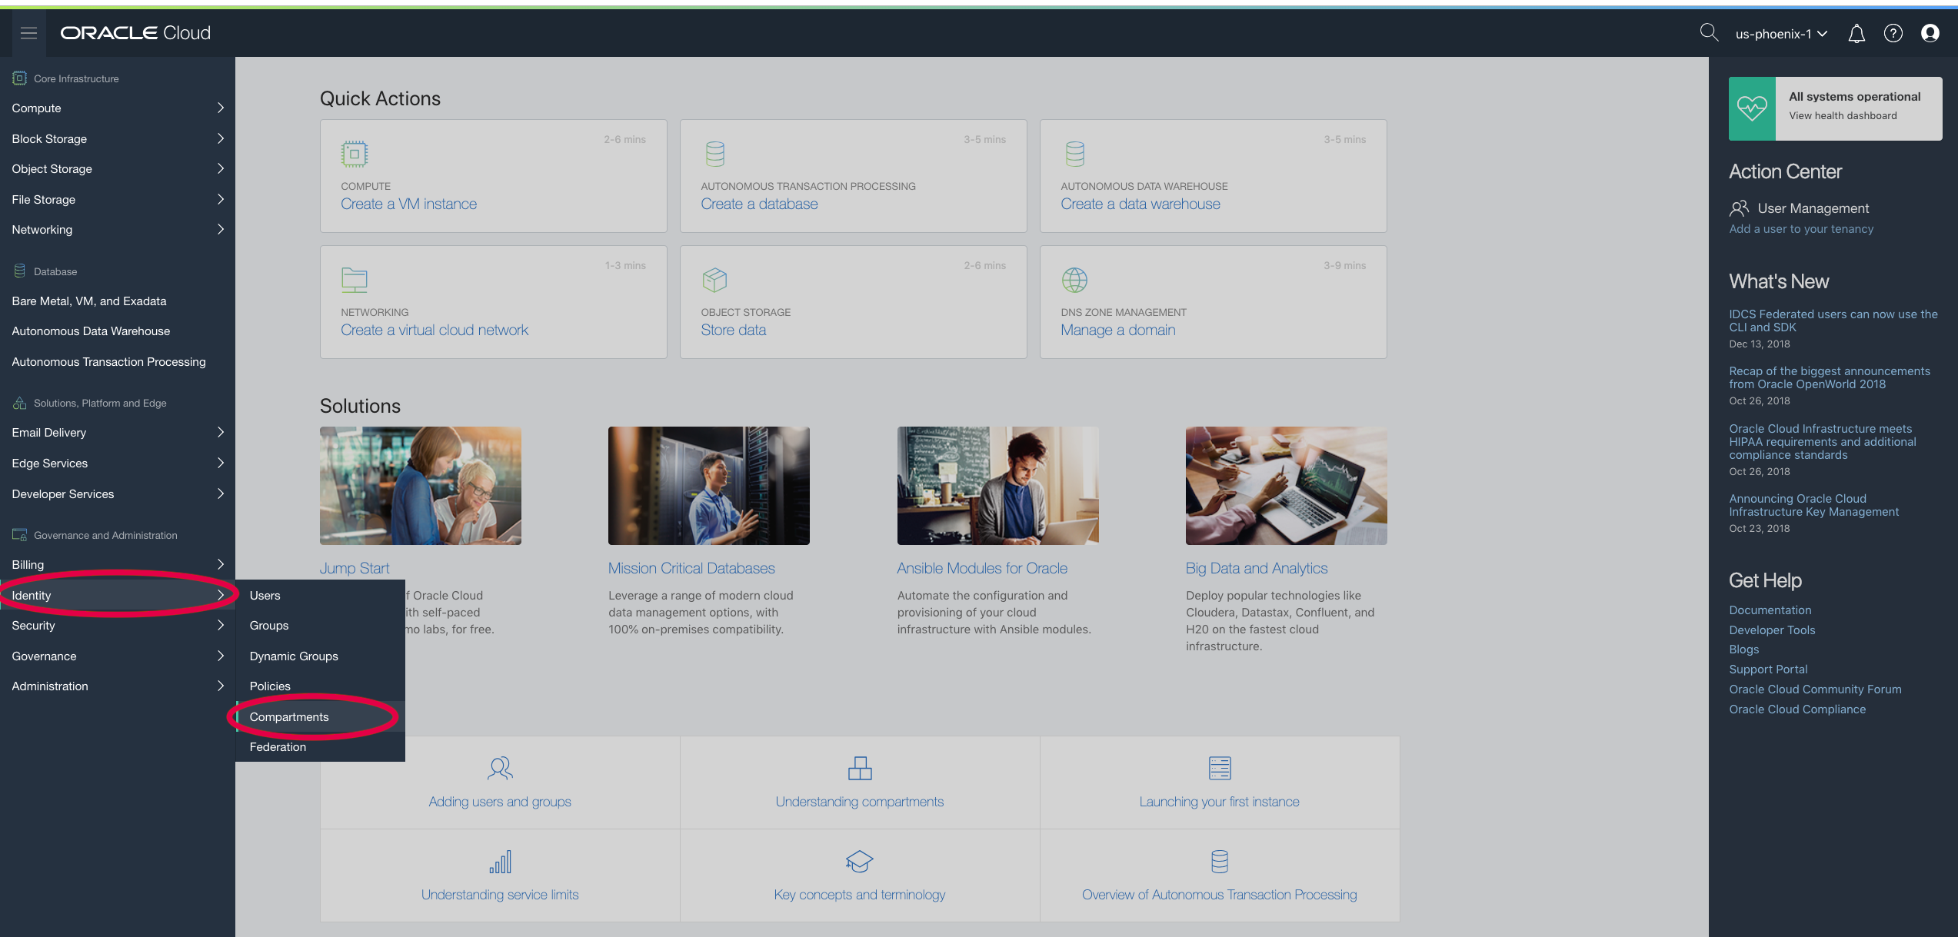
Task: Click the Mission Critical Databases thumbnail image
Action: (708, 486)
